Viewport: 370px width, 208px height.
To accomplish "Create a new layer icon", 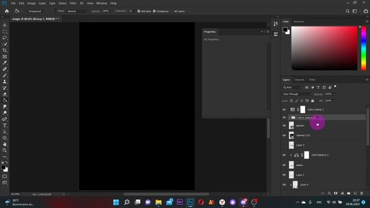I will [x=355, y=193].
